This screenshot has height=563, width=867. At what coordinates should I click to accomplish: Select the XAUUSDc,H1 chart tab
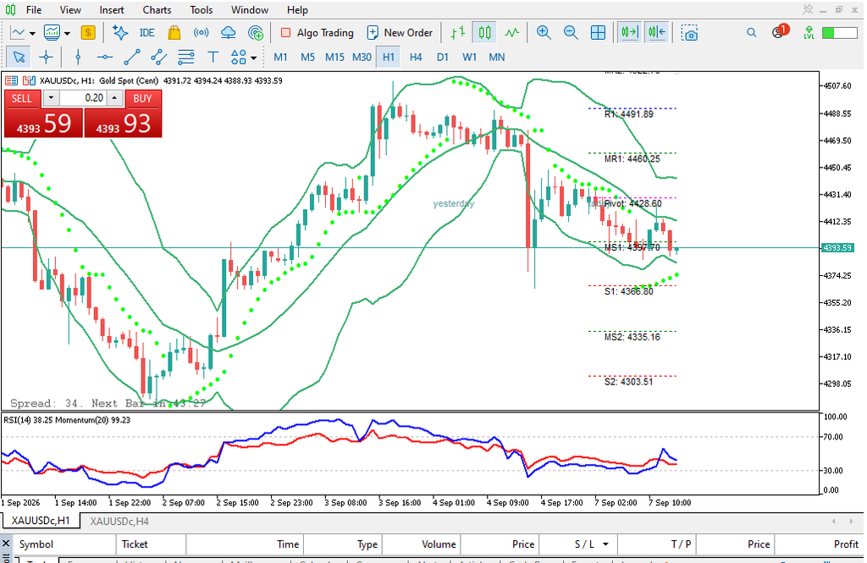[x=41, y=521]
